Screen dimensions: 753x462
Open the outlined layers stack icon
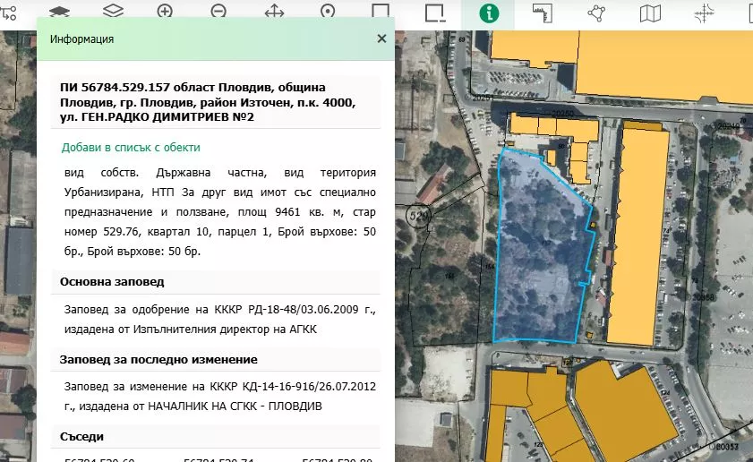[x=112, y=13]
